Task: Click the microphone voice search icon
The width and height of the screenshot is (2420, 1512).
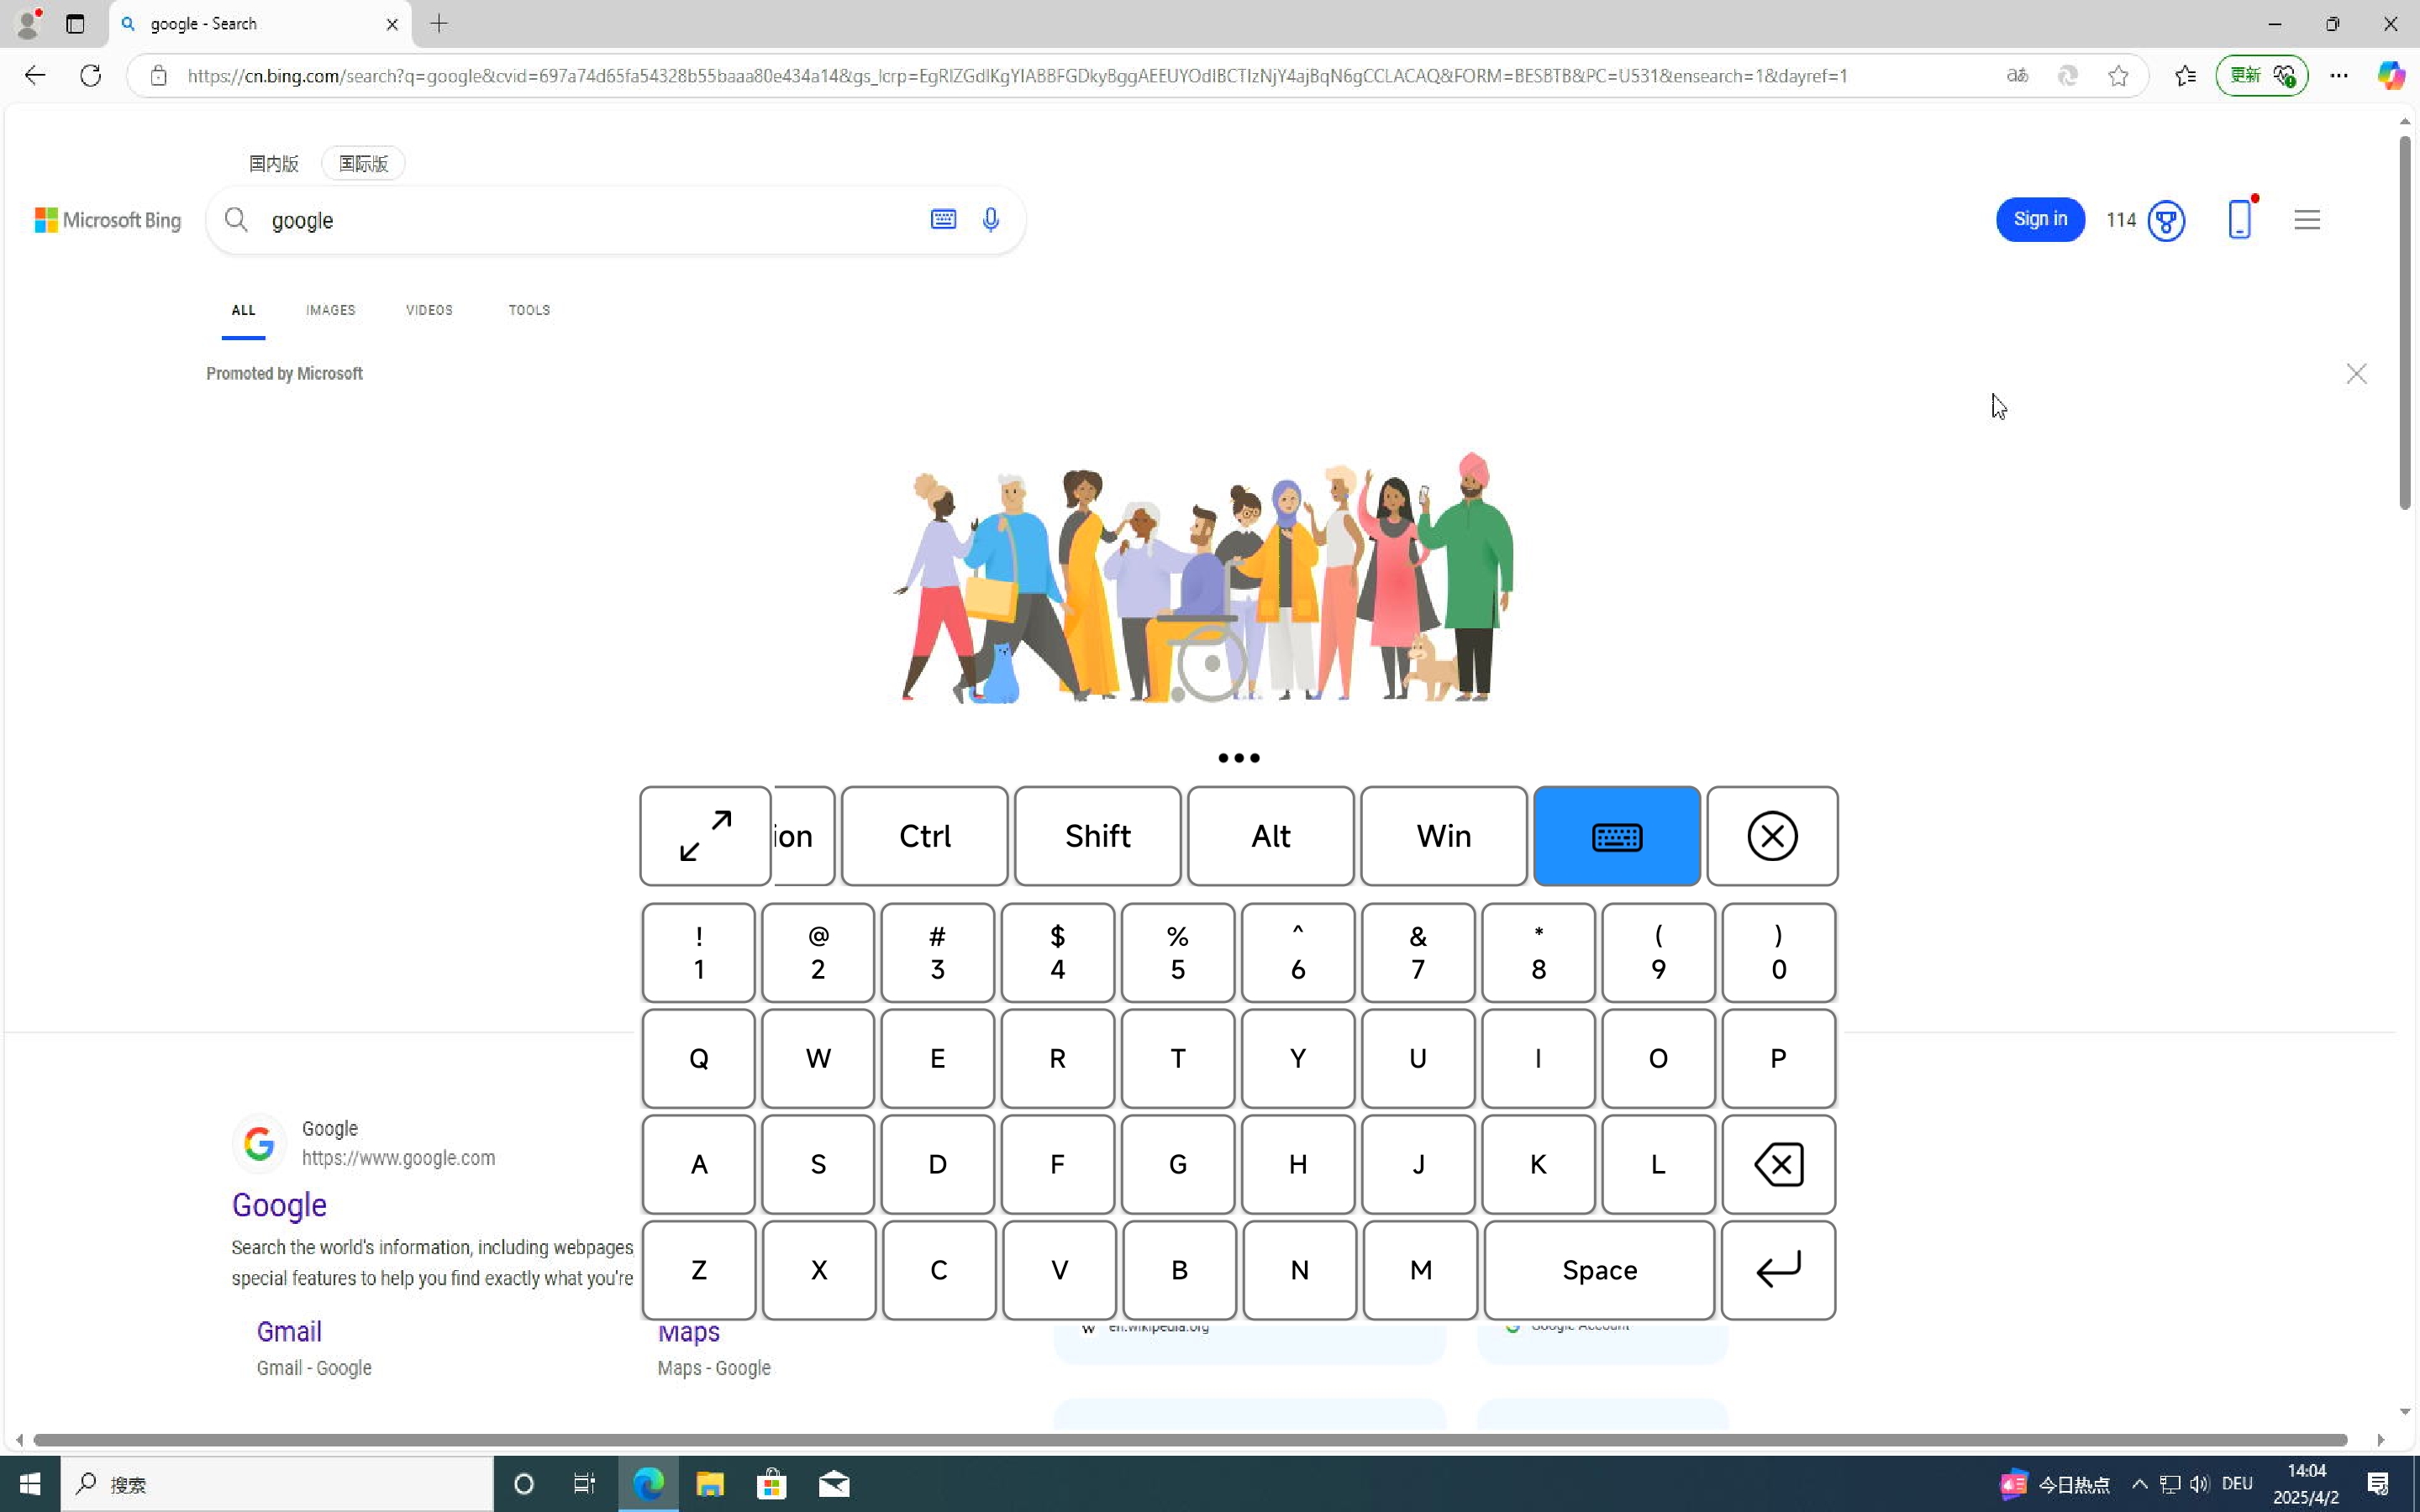Action: tap(990, 220)
